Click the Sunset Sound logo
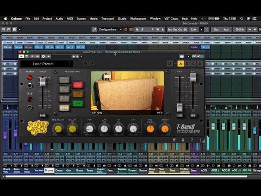 [38, 128]
